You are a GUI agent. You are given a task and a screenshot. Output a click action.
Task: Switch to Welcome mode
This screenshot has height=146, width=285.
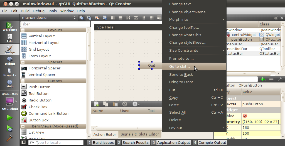coord(10,27)
